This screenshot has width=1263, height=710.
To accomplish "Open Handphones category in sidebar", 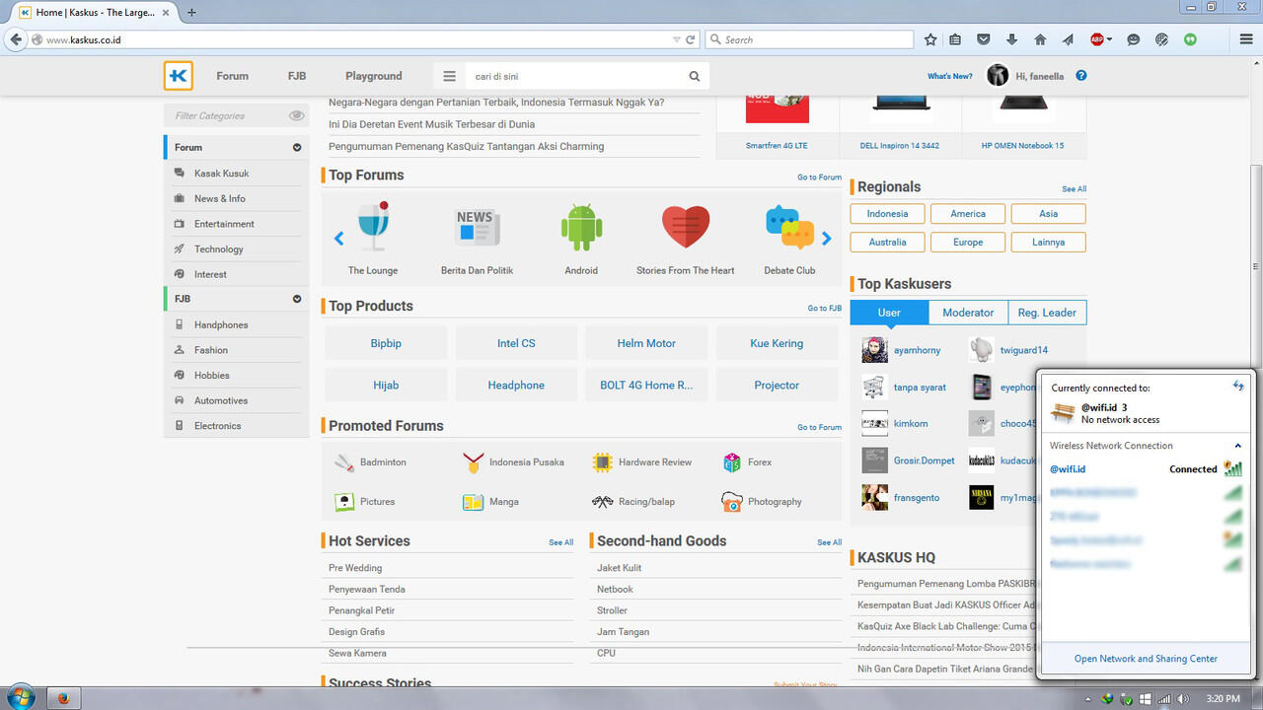I will pos(221,325).
